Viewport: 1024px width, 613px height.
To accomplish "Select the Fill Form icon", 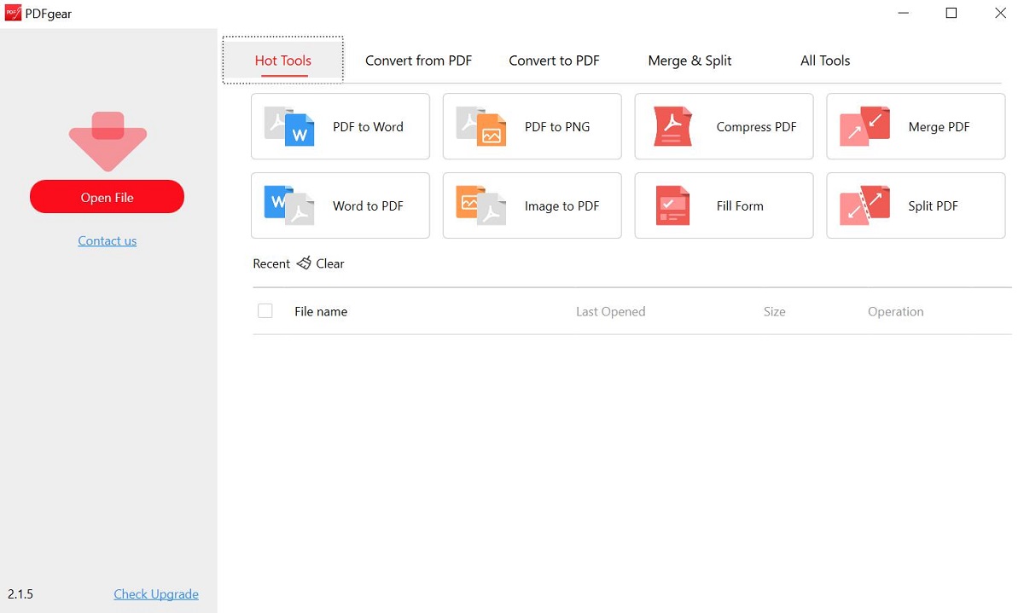I will point(672,205).
